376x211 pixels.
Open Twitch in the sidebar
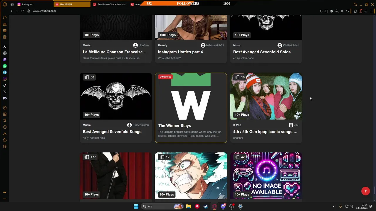coord(5,59)
